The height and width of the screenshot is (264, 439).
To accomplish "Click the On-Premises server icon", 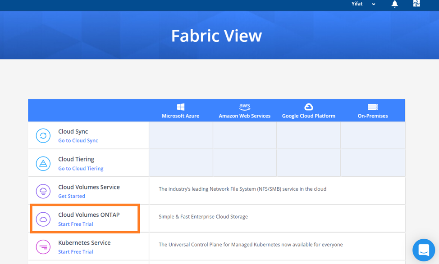I will click(372, 107).
